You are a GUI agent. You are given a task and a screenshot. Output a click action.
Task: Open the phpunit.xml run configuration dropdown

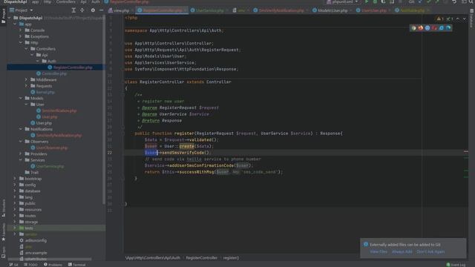tap(342, 1)
